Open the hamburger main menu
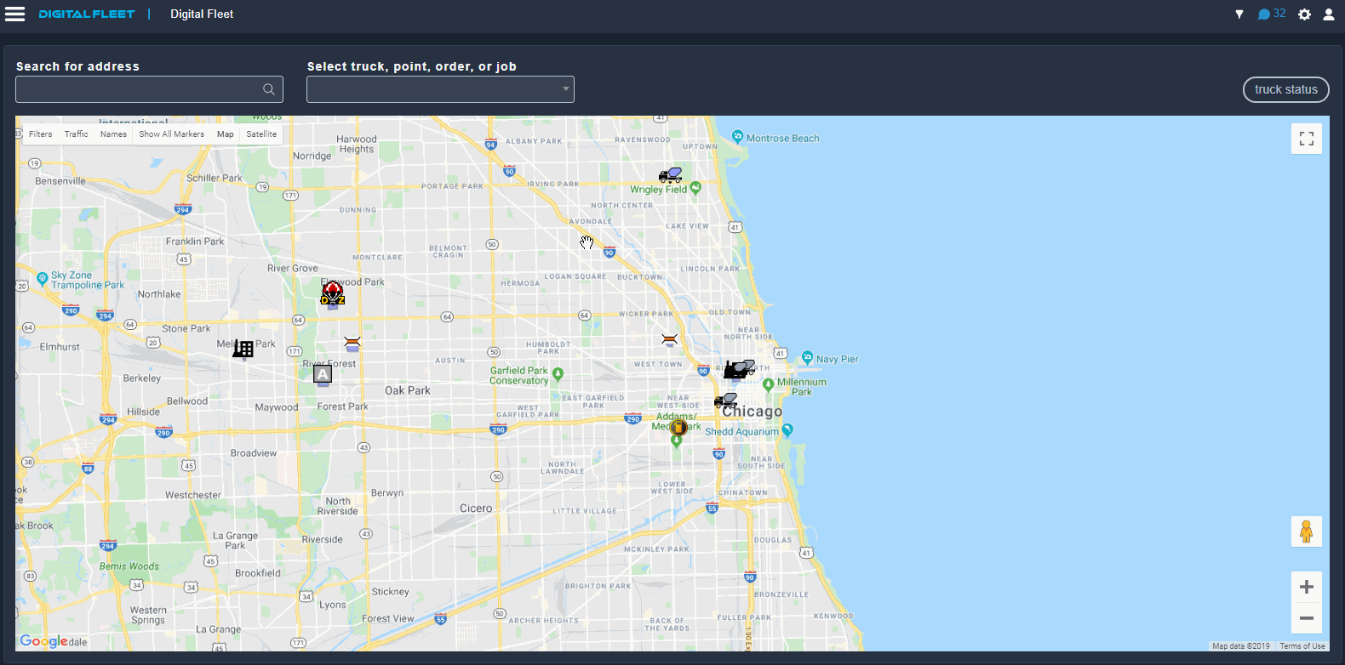The height and width of the screenshot is (665, 1345). (x=15, y=14)
